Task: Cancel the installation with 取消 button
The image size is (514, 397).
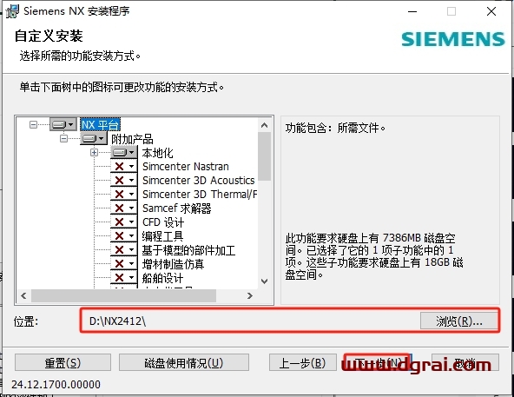Action: tap(465, 362)
